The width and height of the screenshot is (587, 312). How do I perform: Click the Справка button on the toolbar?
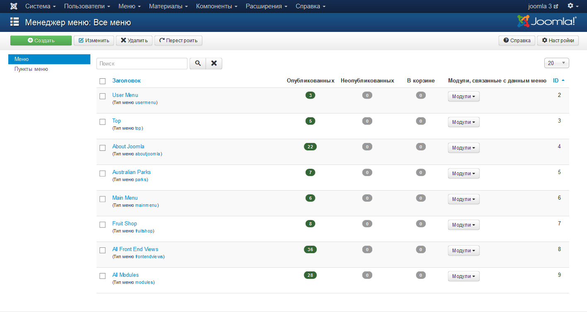click(x=517, y=40)
